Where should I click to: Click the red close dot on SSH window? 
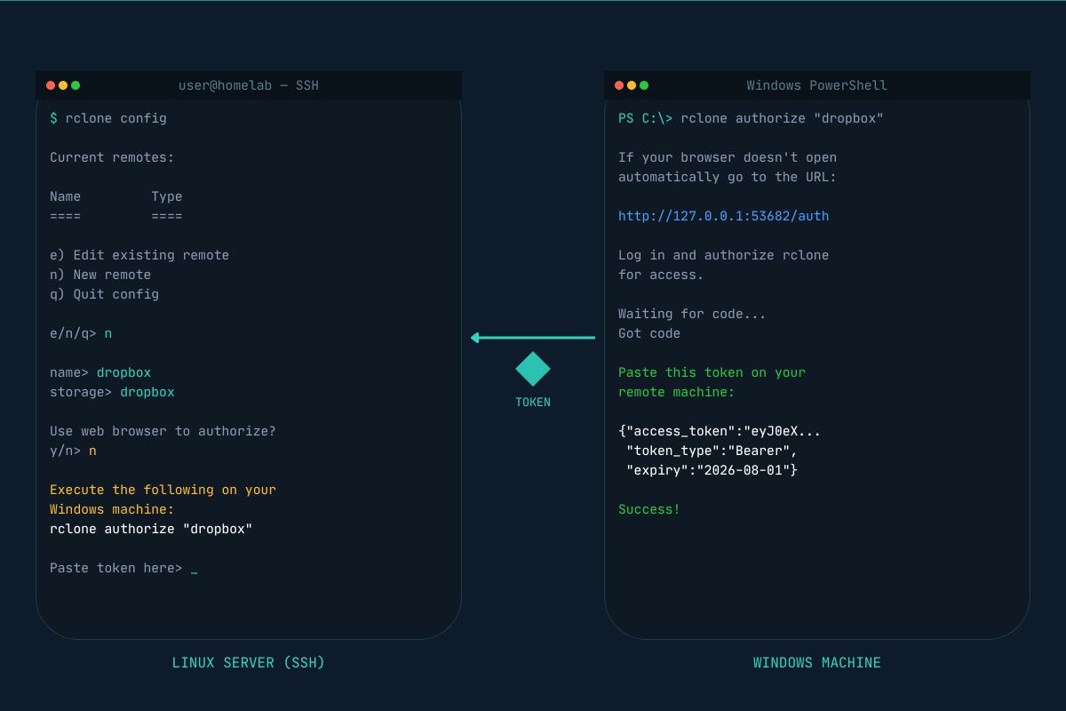point(51,85)
